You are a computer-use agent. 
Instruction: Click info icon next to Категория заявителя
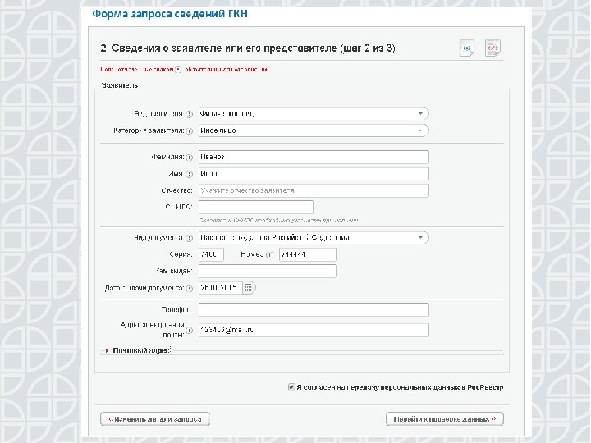(189, 130)
